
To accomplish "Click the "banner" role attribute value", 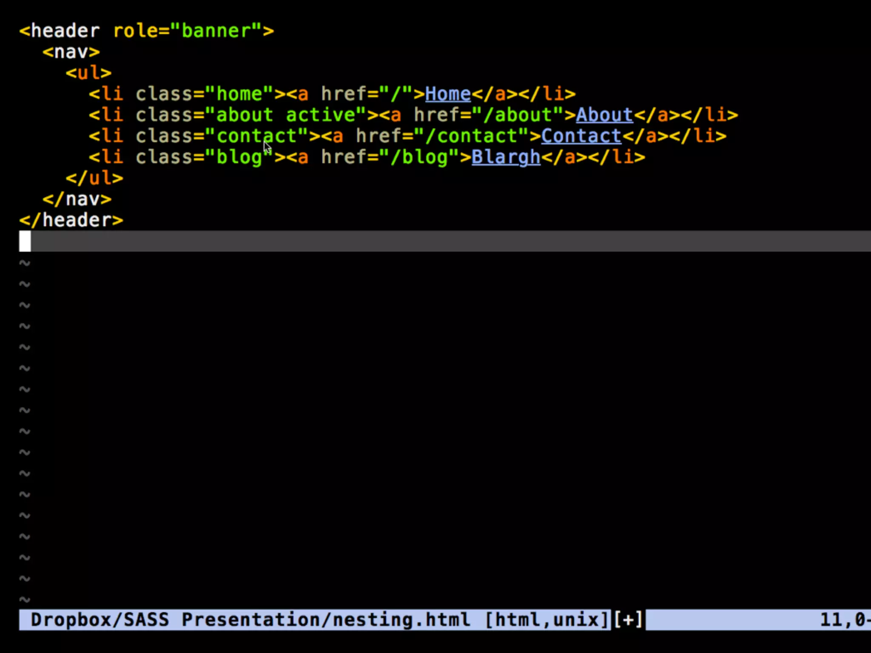I will coord(216,31).
